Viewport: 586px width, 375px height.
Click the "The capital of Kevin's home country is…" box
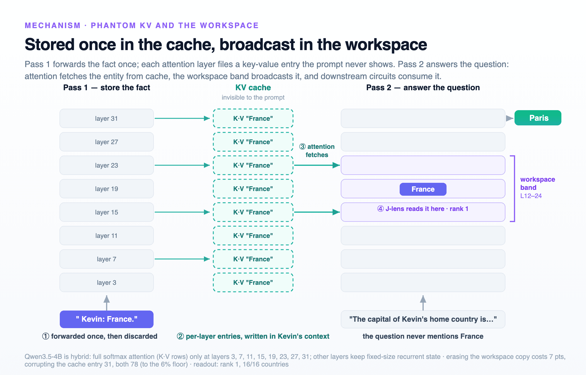(423, 319)
